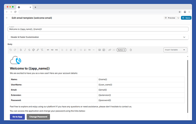Click the Password: label cell
196x124 pixels.
54,100
